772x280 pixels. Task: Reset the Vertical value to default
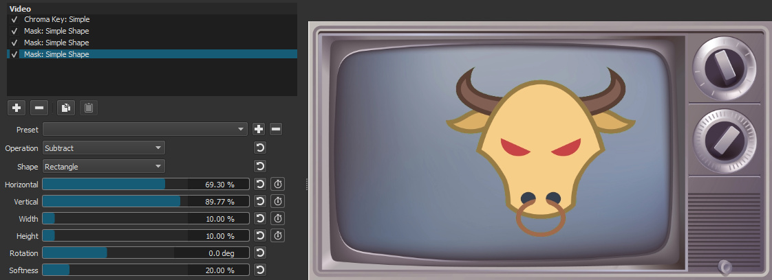point(260,201)
